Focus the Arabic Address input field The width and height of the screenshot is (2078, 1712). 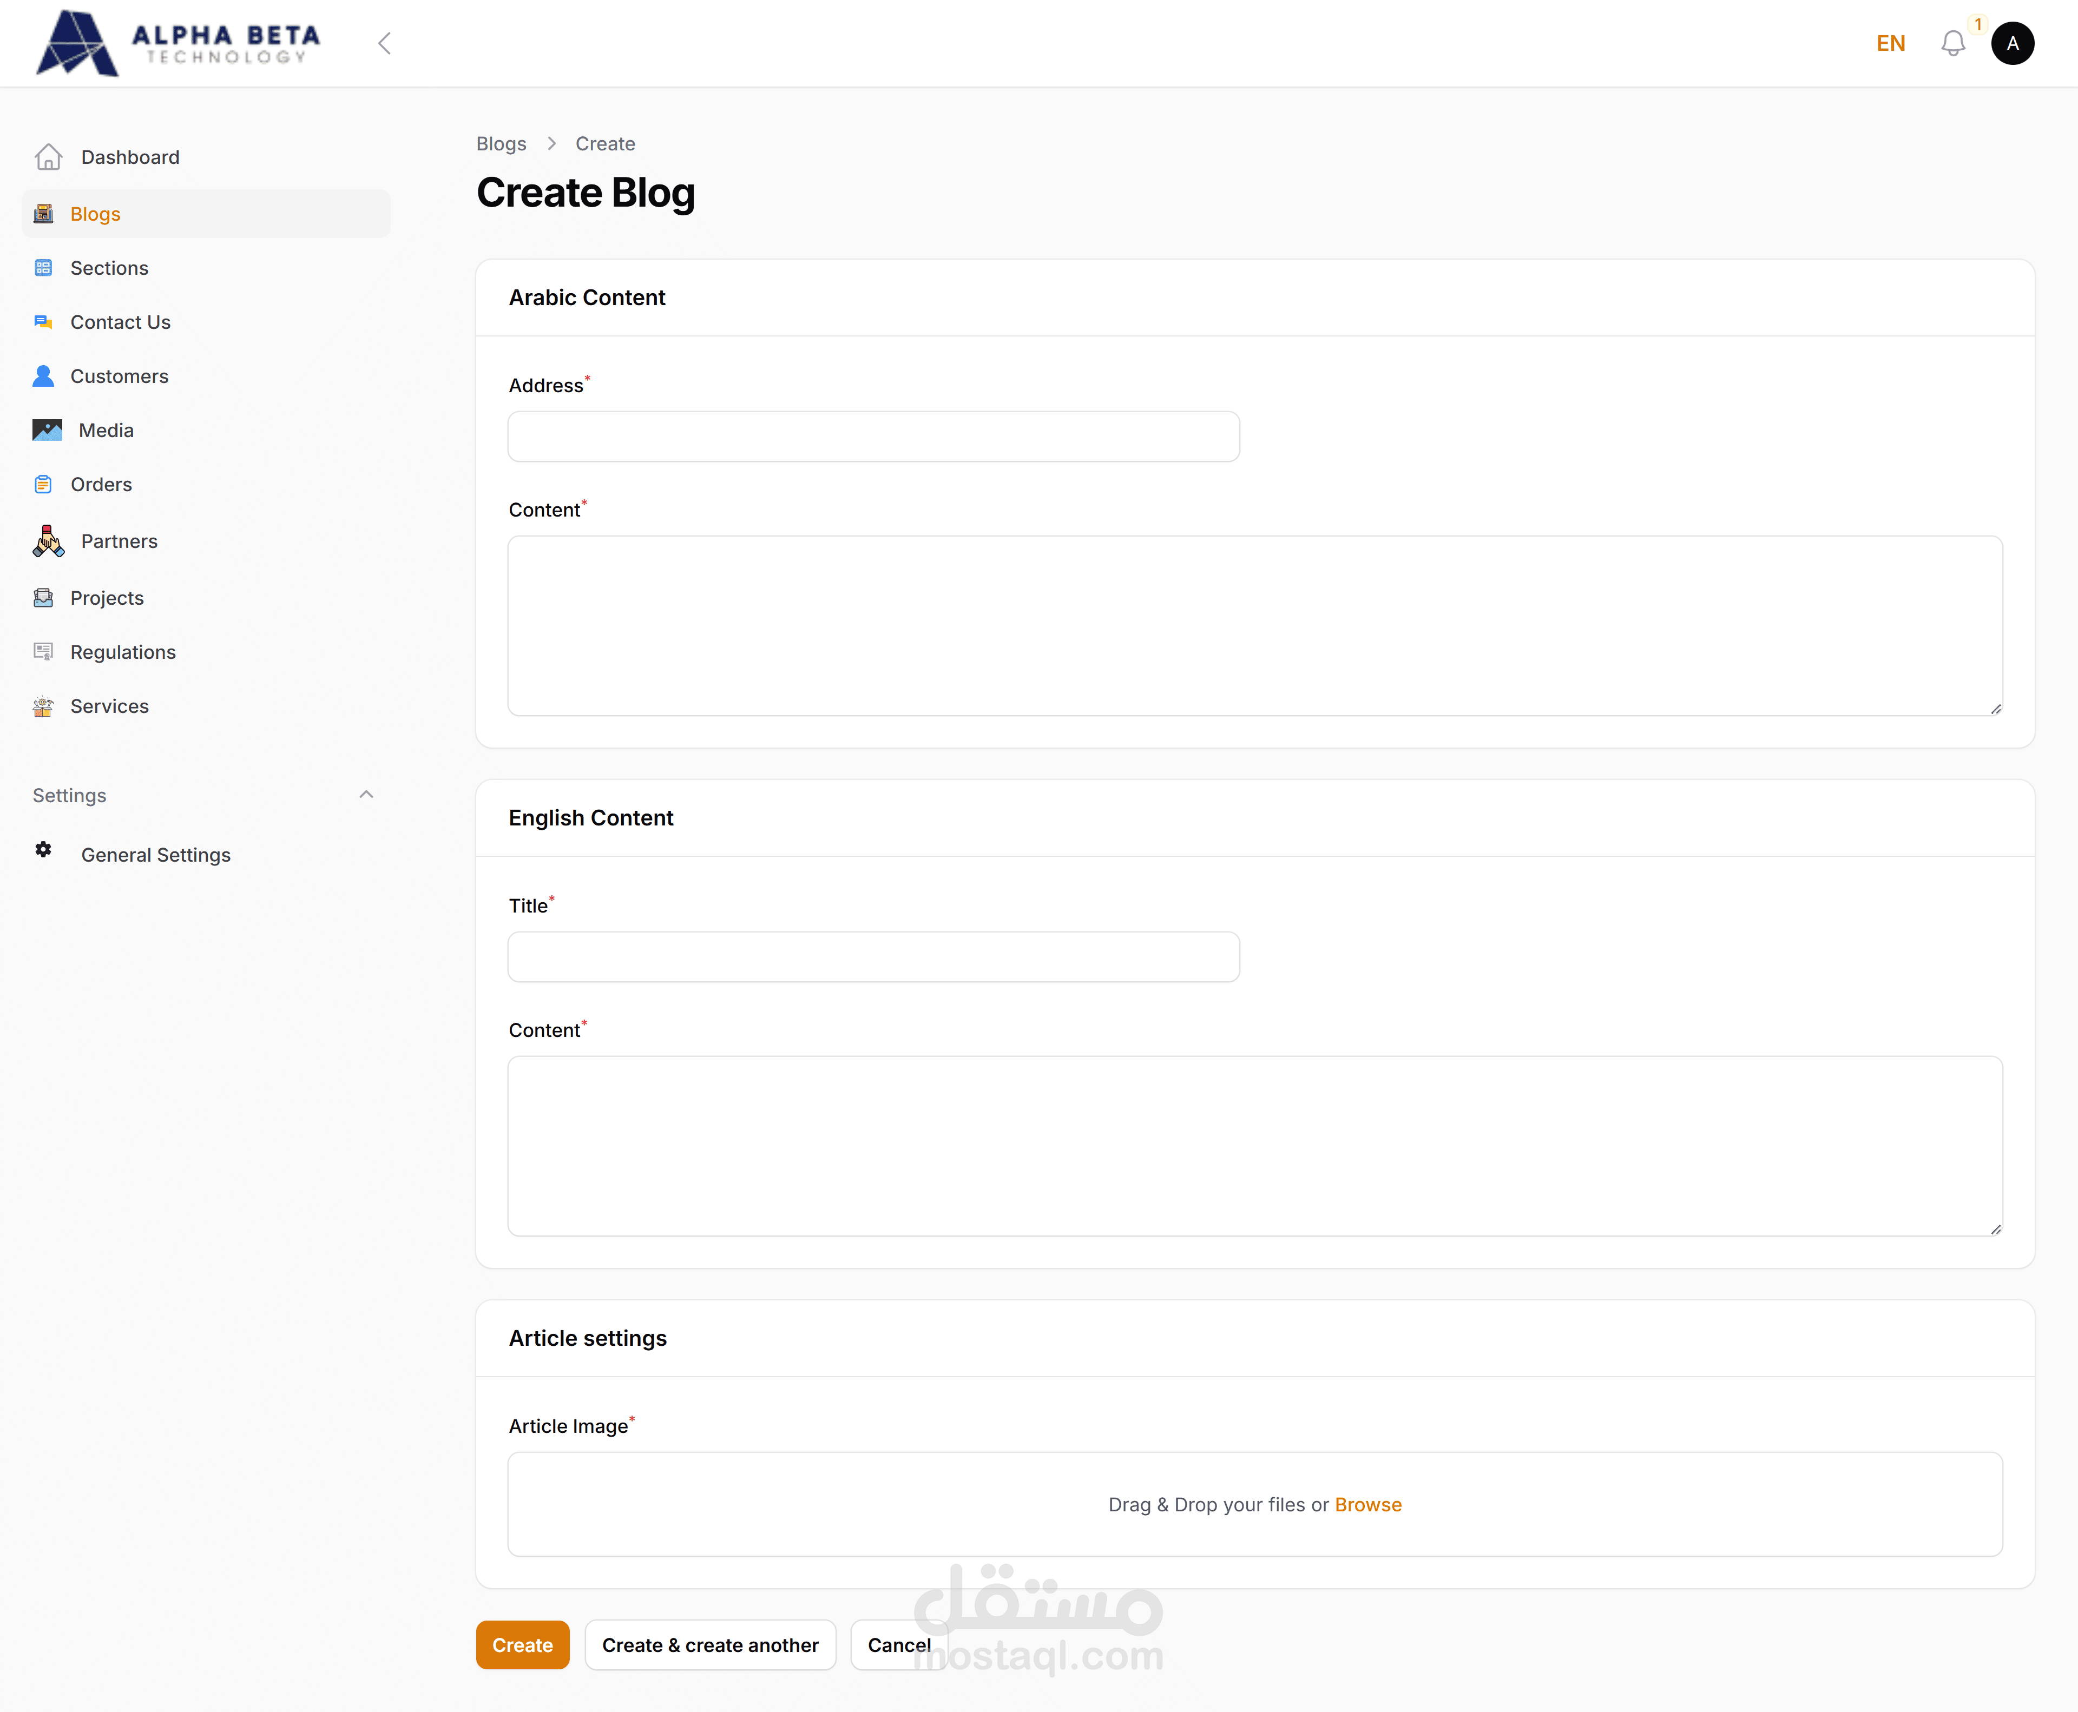(873, 437)
